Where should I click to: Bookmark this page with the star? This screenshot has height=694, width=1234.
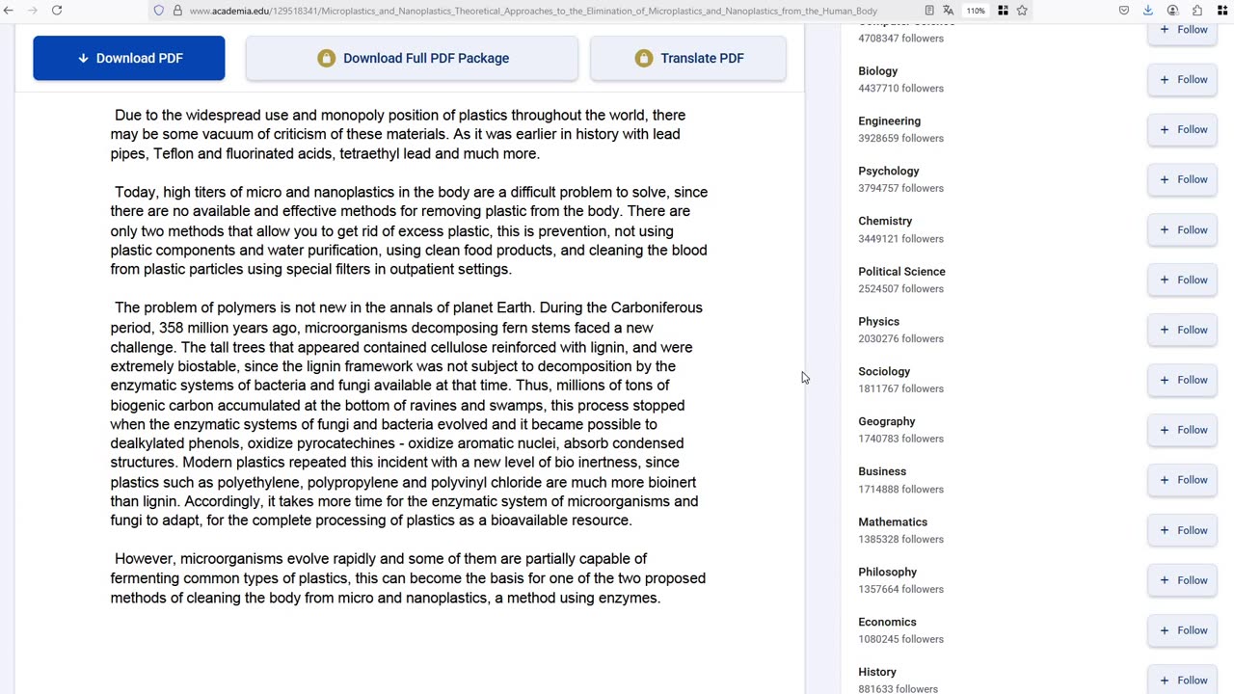tap(1022, 11)
